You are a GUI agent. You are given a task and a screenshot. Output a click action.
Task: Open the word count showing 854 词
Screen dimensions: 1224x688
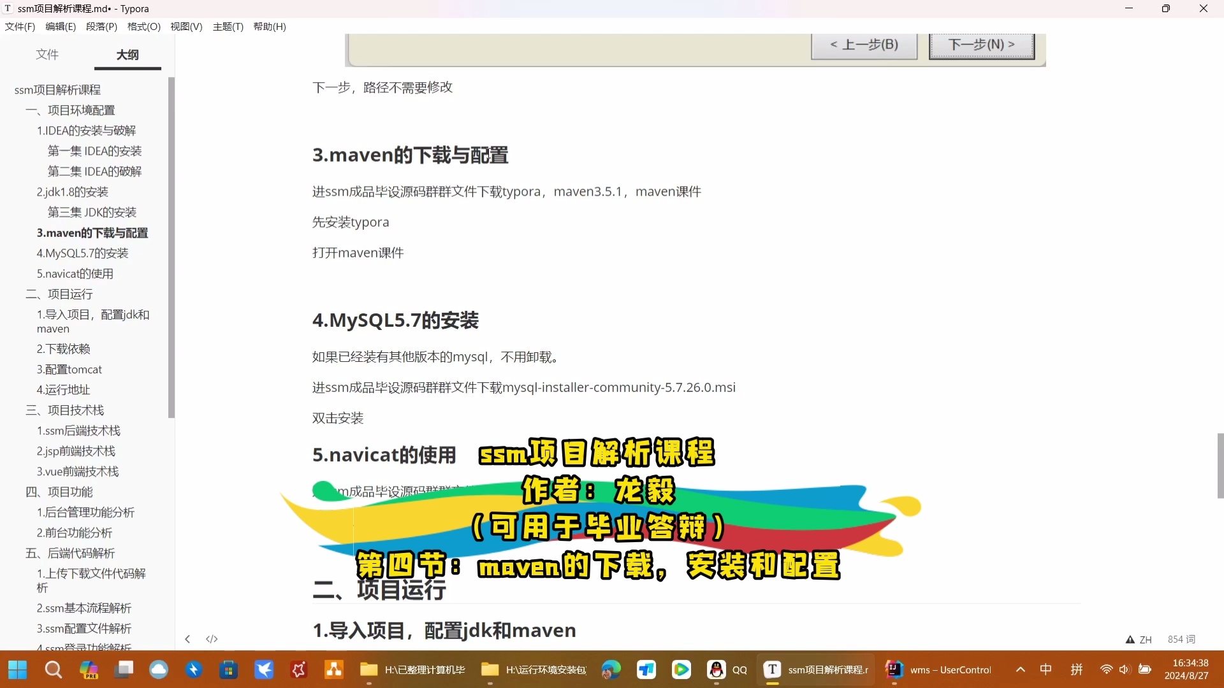pos(1181,639)
